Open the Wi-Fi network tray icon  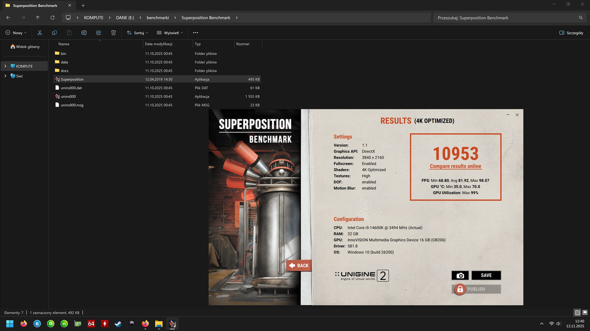pos(551,324)
